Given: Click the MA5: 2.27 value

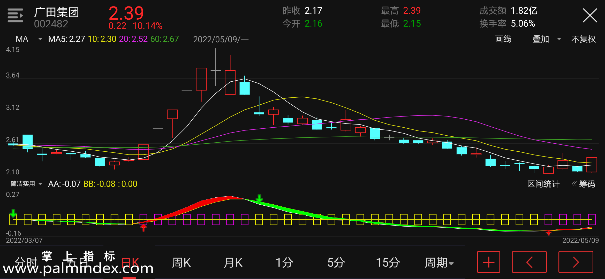Looking at the screenshot, I should pos(66,39).
